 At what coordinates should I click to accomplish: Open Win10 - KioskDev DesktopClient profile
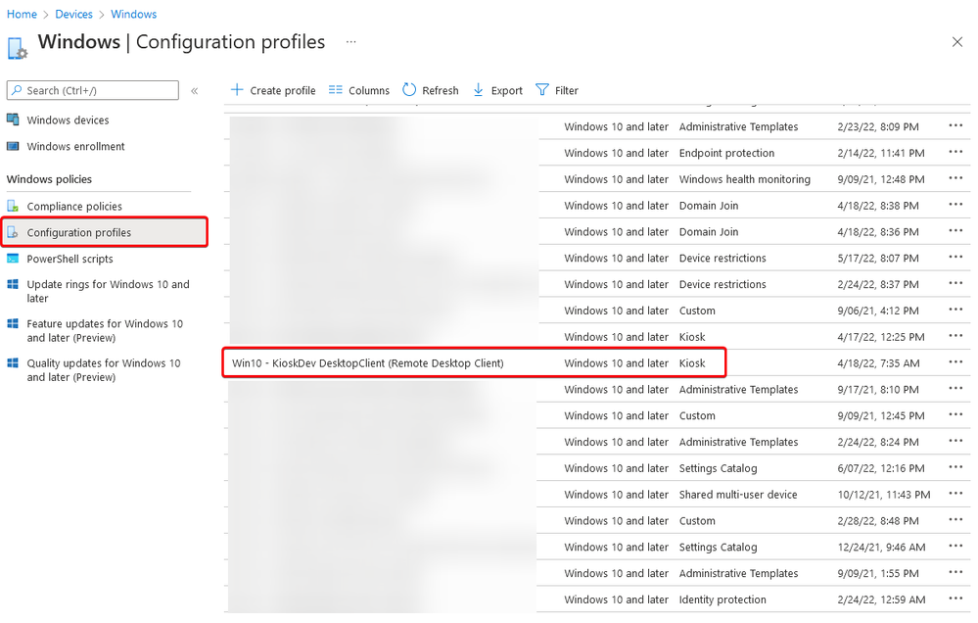click(367, 362)
